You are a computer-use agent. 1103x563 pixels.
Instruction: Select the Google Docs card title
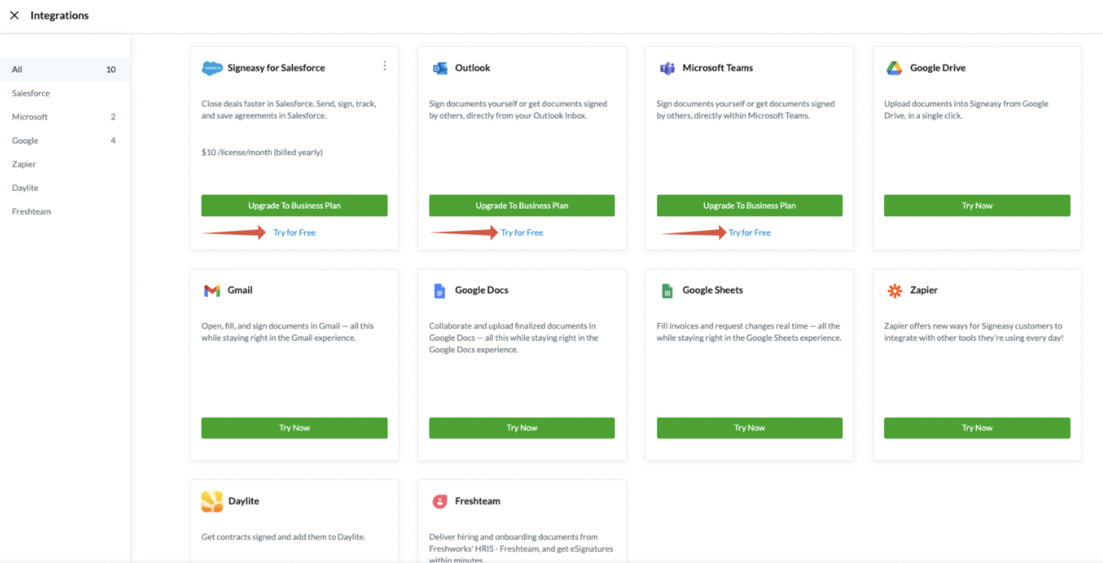pos(482,290)
